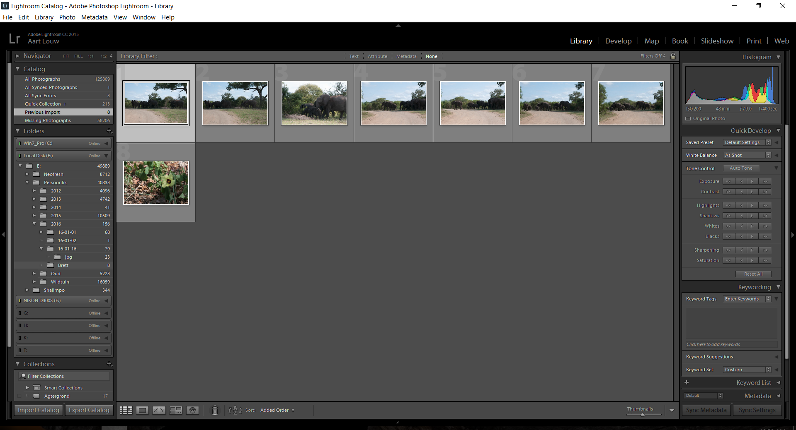Open the Photo menu
Image resolution: width=796 pixels, height=430 pixels.
[67, 17]
